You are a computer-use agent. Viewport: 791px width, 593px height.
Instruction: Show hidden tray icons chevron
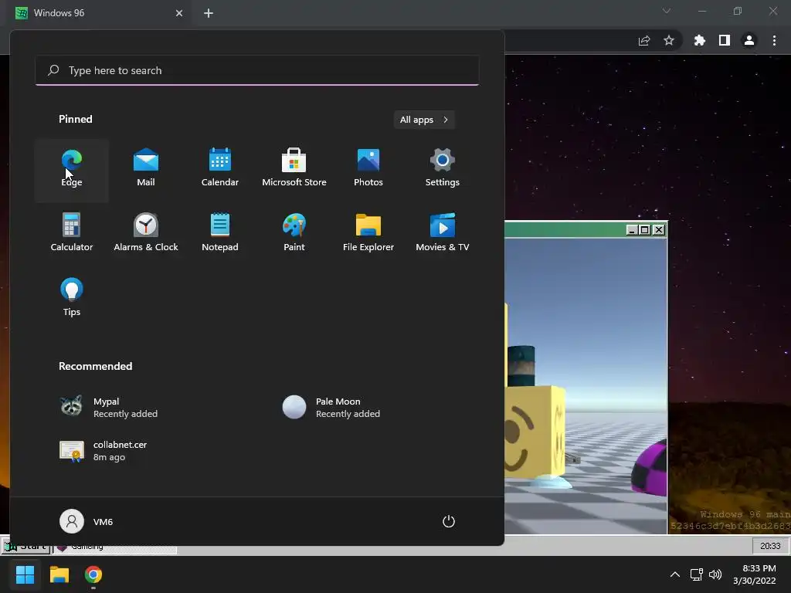(x=674, y=574)
